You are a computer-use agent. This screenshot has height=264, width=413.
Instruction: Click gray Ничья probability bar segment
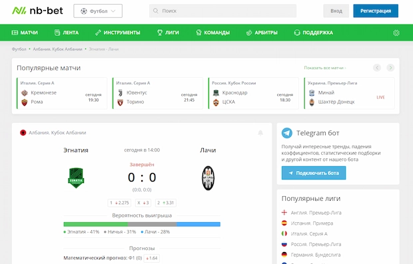[x=153, y=224]
